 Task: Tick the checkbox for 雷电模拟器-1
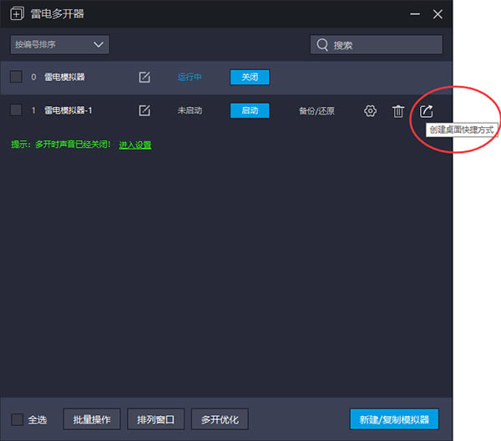pos(16,110)
